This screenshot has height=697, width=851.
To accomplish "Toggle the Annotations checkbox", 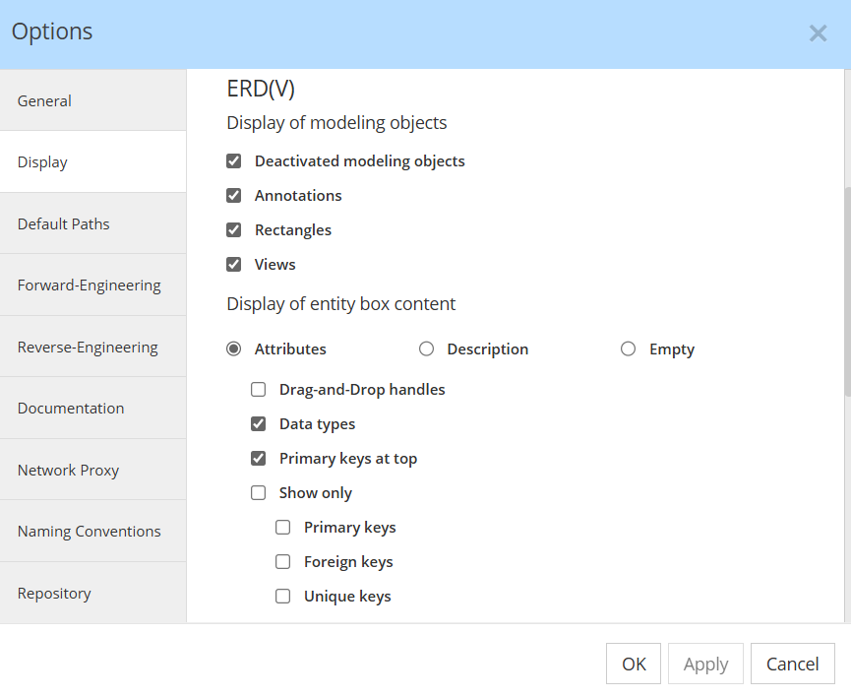I will click(x=234, y=195).
